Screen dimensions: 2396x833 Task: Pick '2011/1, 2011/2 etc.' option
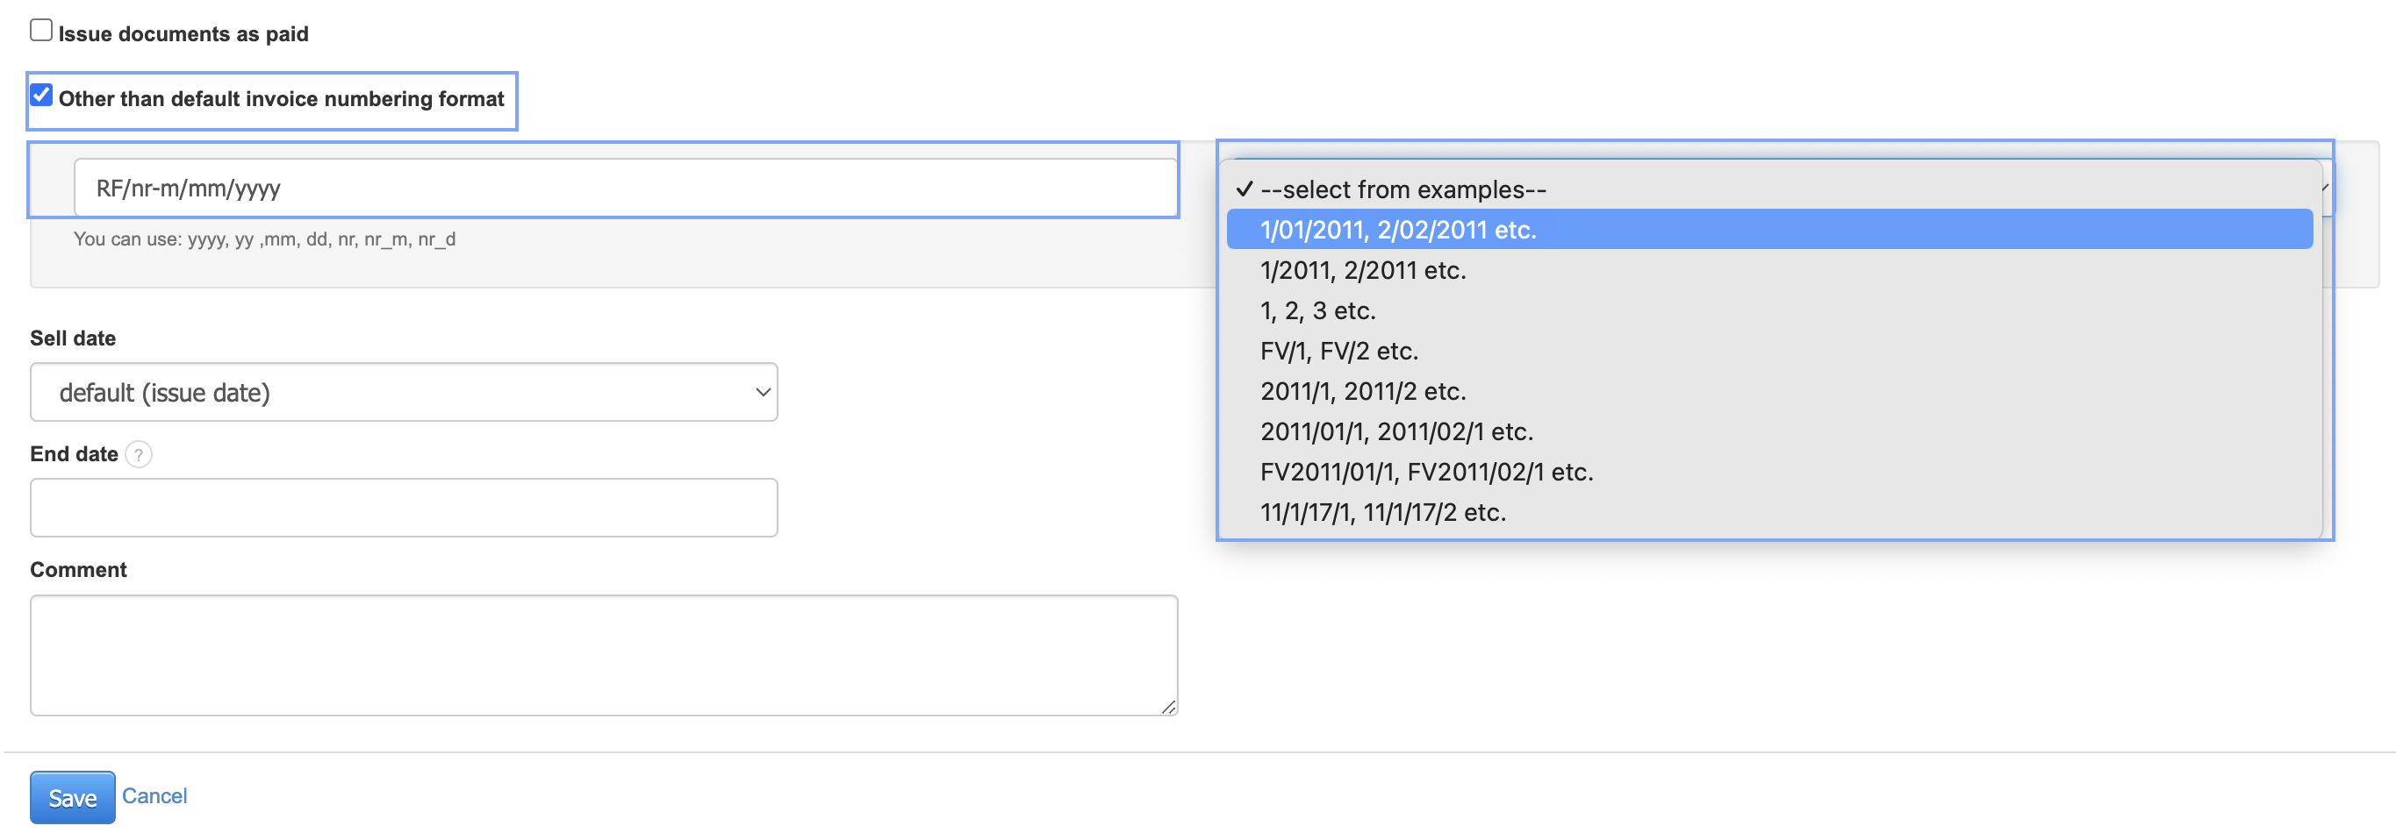click(1363, 391)
